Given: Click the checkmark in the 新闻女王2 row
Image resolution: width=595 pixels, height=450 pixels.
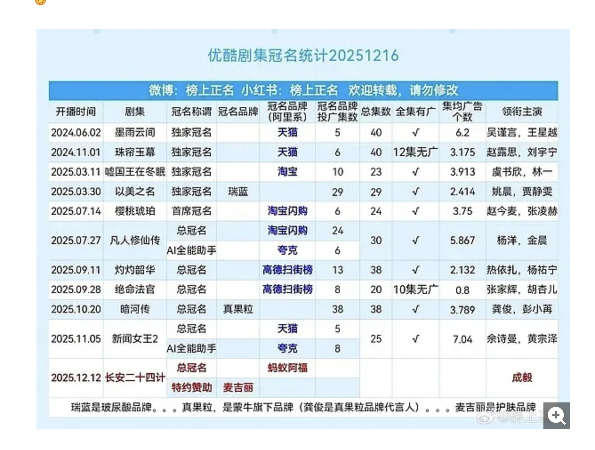Looking at the screenshot, I should pyautogui.click(x=415, y=339).
